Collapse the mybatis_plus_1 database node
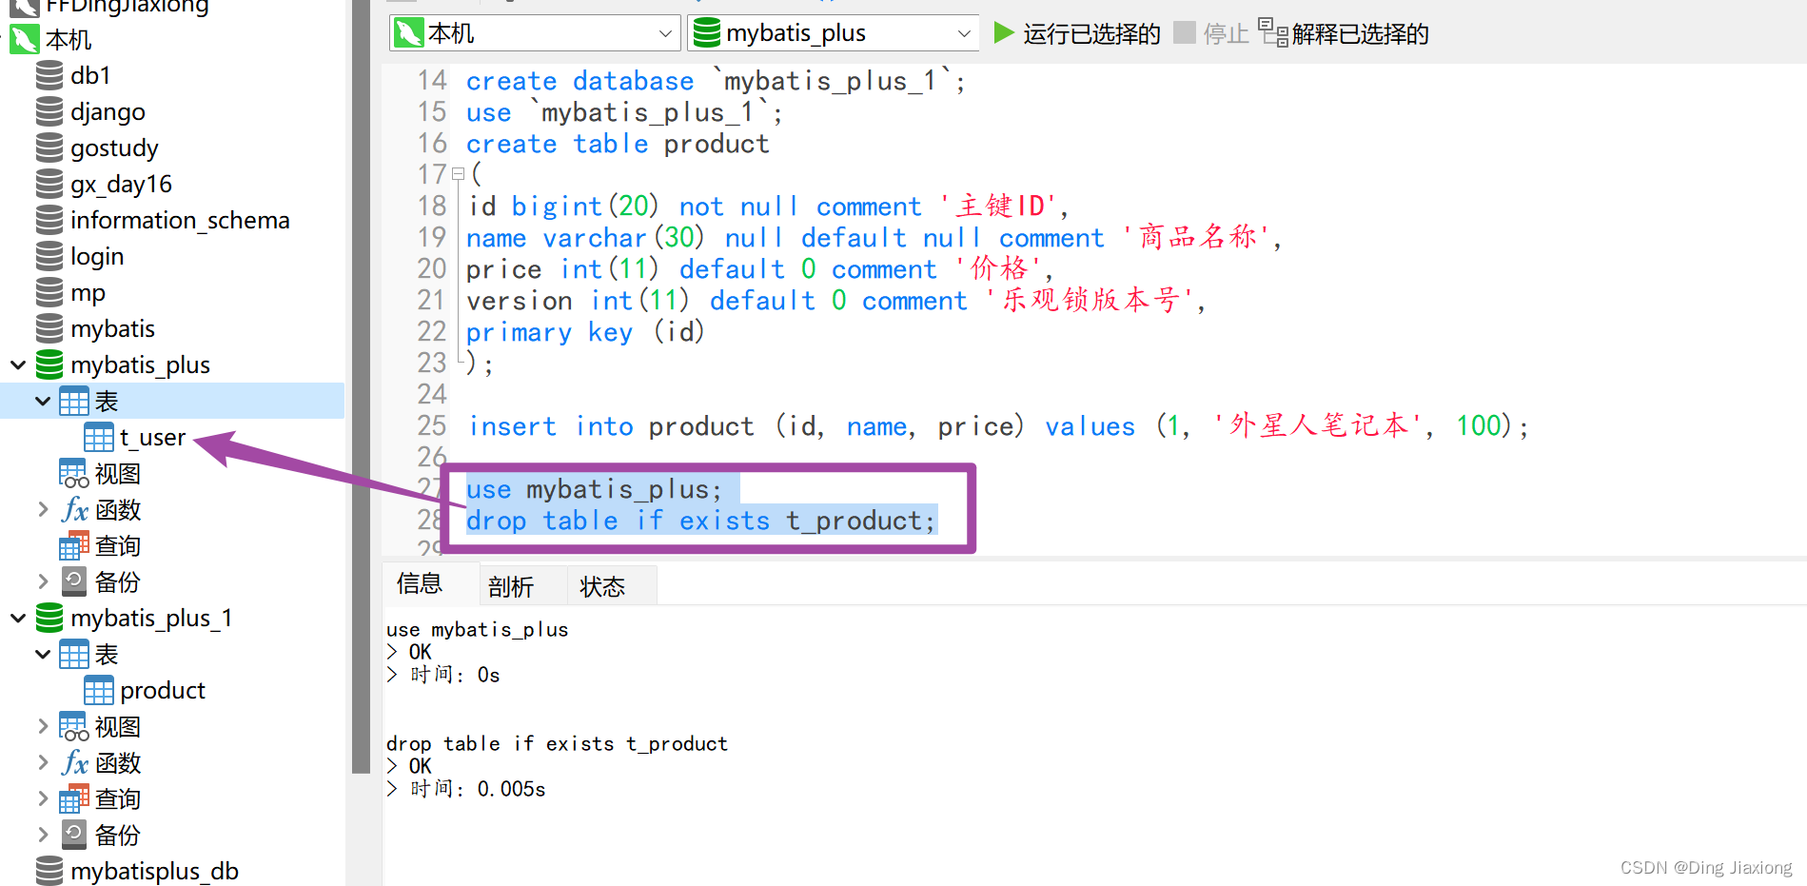The height and width of the screenshot is (886, 1807). click(x=18, y=618)
